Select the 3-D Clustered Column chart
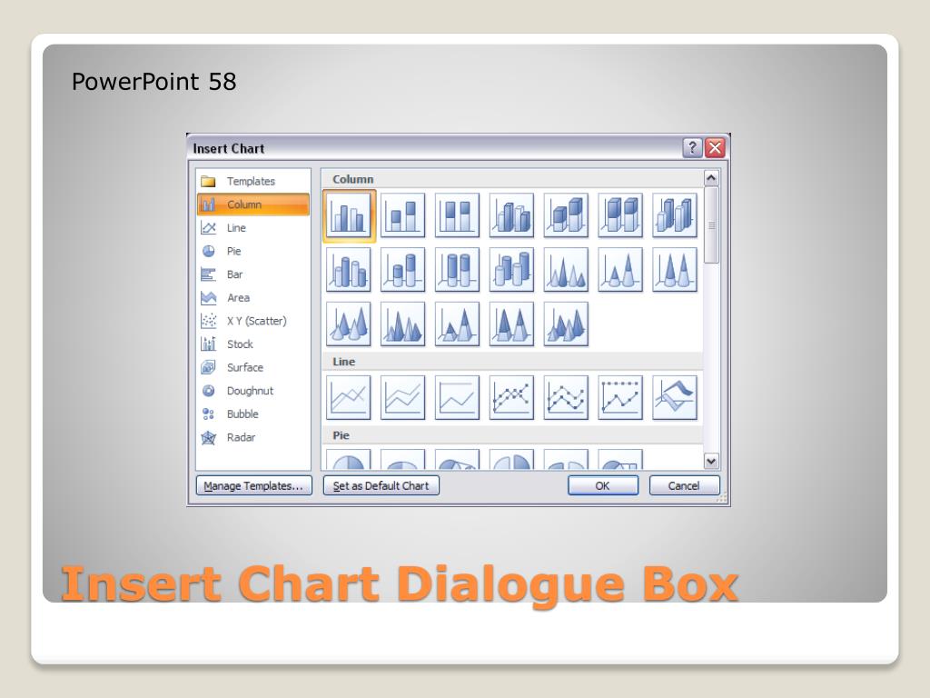The width and height of the screenshot is (930, 698). [511, 214]
